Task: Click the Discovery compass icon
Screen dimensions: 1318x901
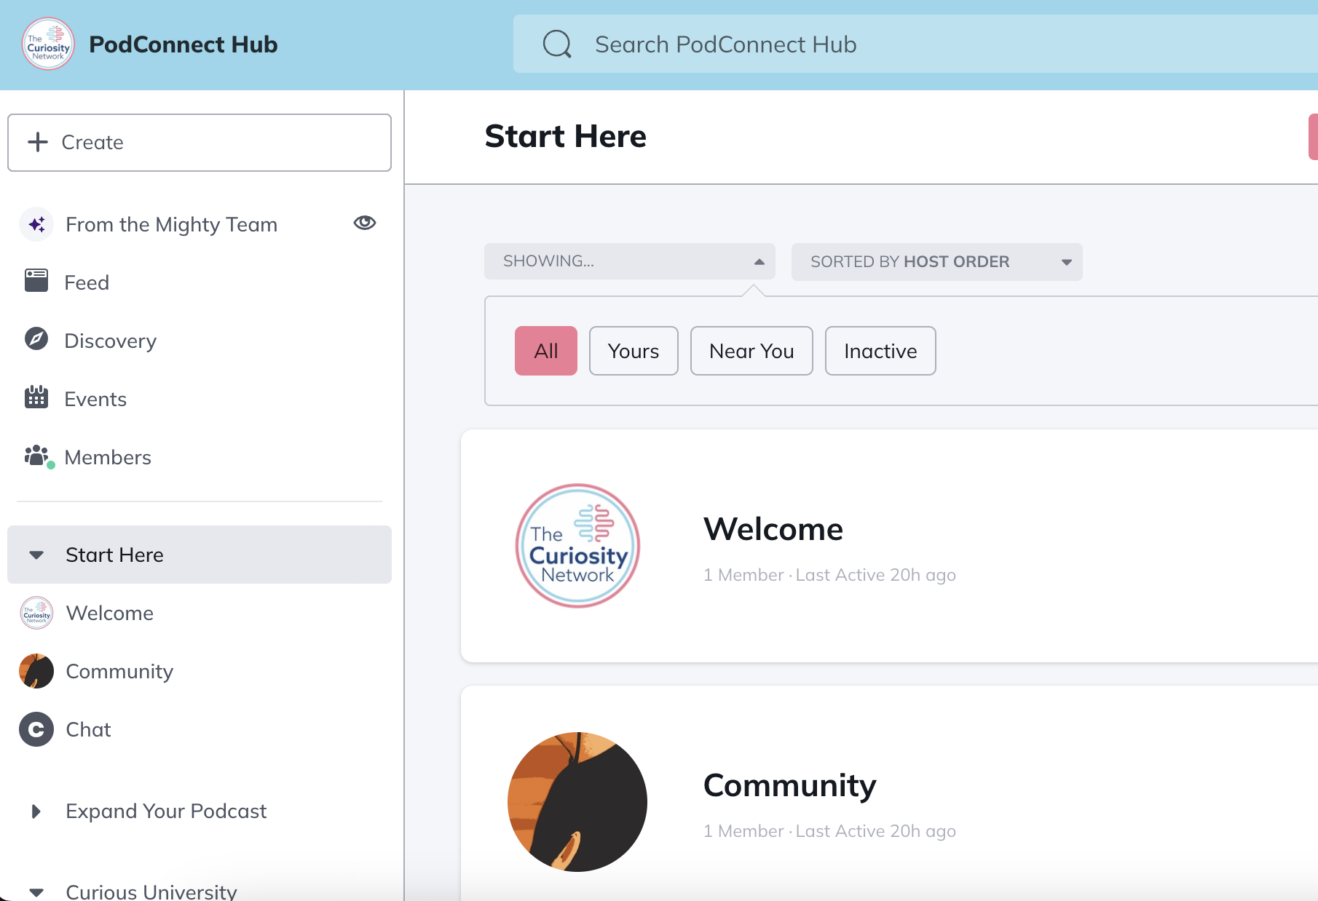Action: click(x=36, y=339)
